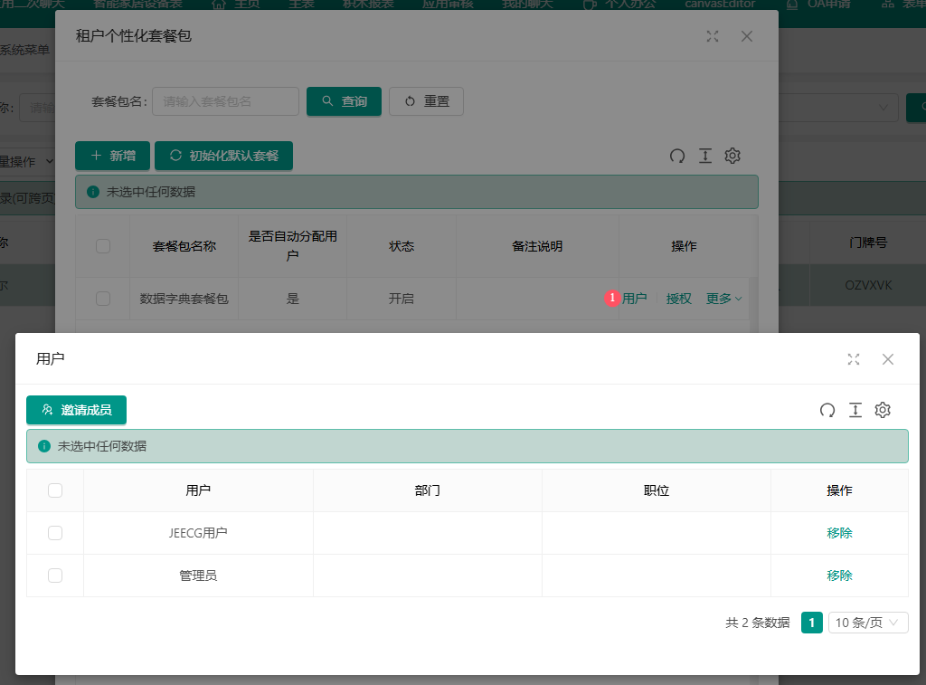Click refresh icon in 用户 dialog toolbar
This screenshot has height=685, width=926.
pos(827,411)
